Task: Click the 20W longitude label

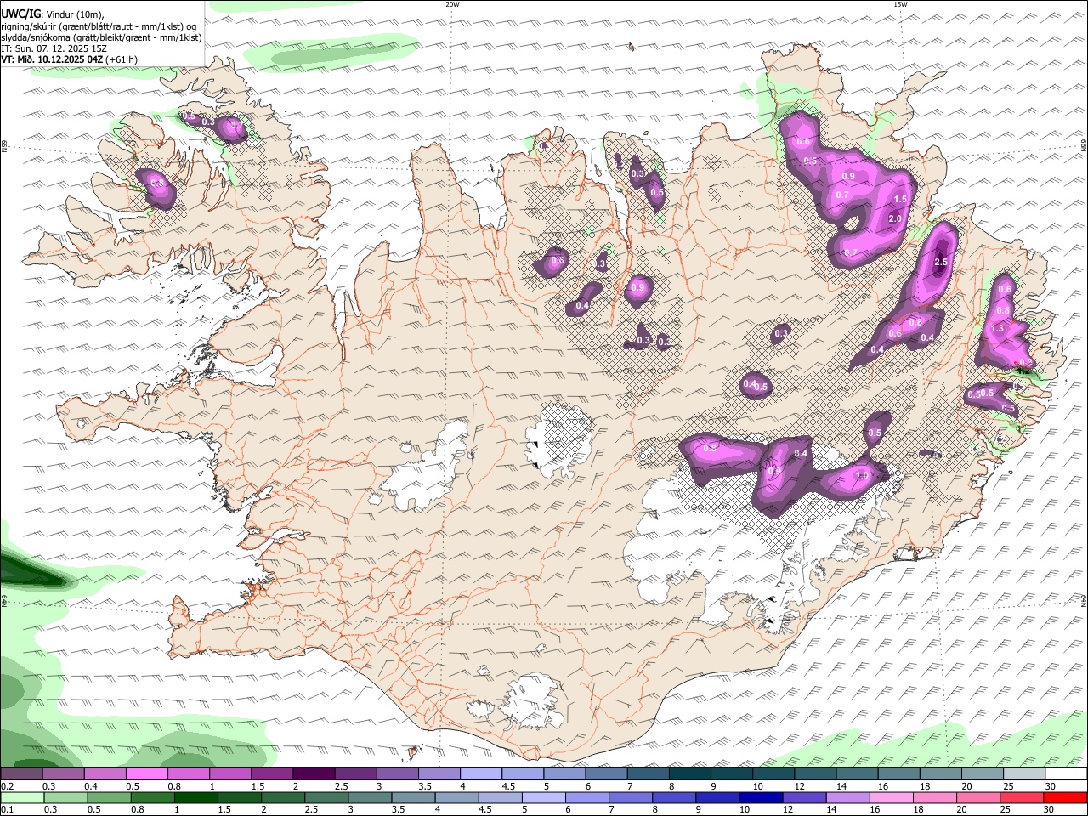Action: pos(452,4)
